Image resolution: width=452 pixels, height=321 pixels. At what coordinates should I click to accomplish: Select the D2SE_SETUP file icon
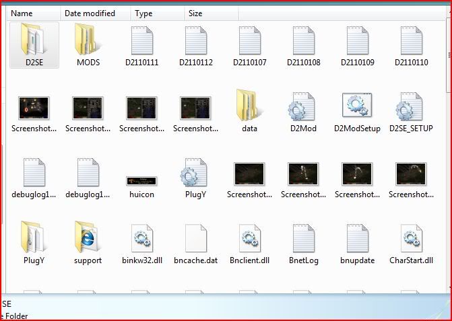[411, 106]
